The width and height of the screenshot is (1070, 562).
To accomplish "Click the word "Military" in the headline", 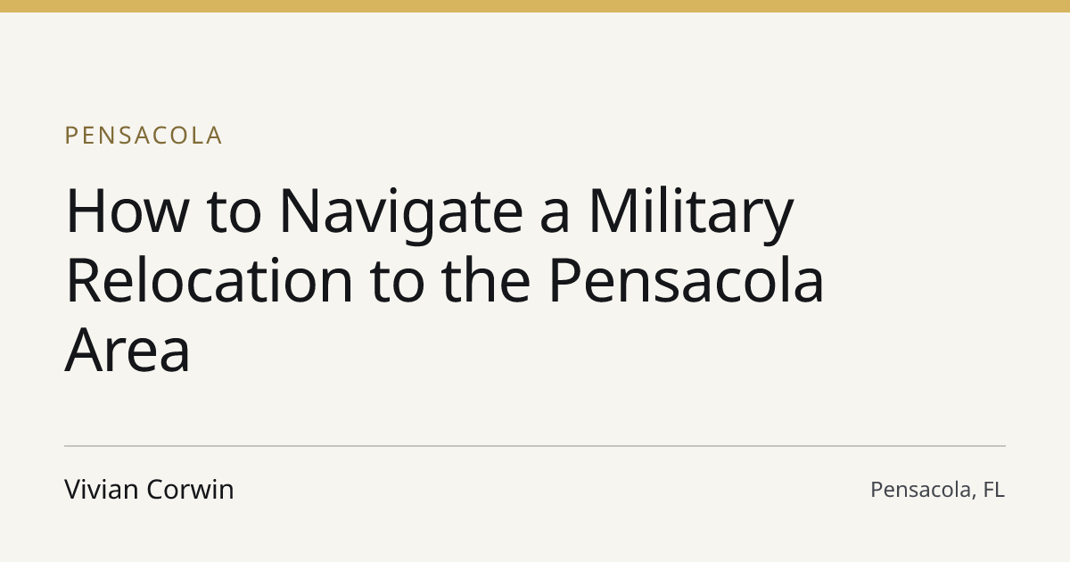I will coord(690,211).
